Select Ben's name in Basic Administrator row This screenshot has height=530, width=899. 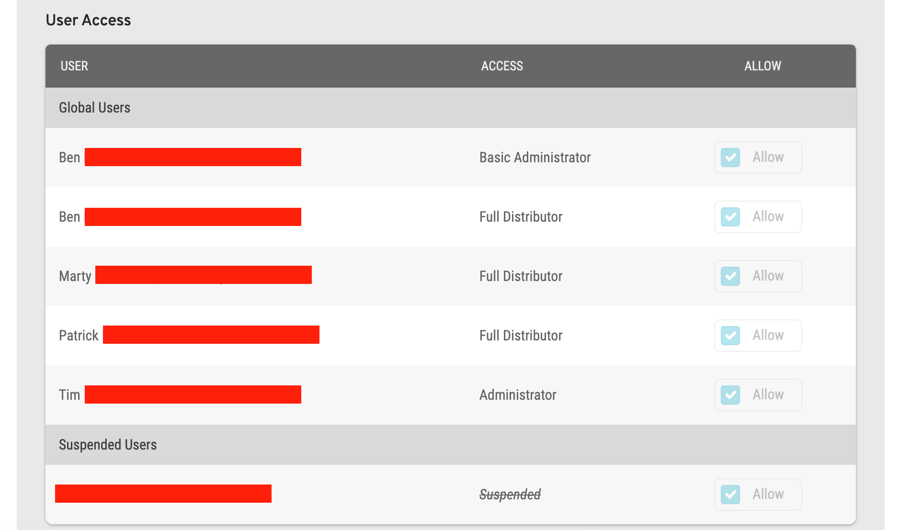click(x=69, y=158)
